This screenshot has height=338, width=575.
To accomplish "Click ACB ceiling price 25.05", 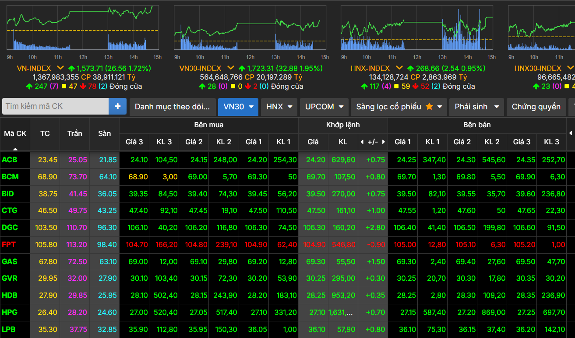I will [78, 160].
